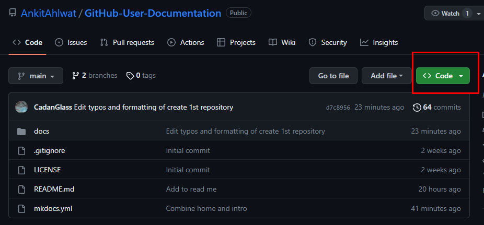This screenshot has width=484, height=225.
Task: Click the tag icon beside 0 tags
Action: pyautogui.click(x=130, y=76)
